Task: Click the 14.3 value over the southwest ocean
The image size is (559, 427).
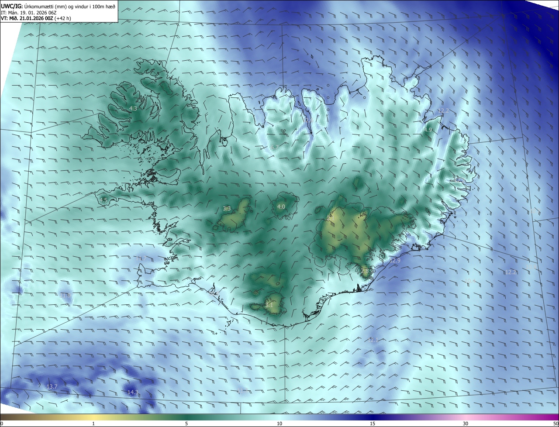Action: [x=133, y=392]
